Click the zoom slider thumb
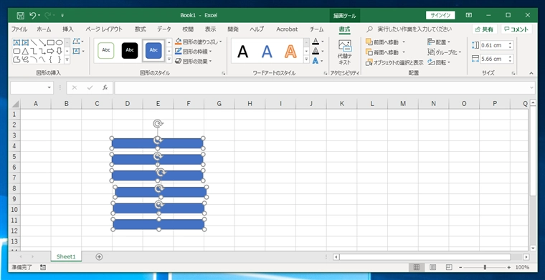This screenshot has width=545, height=280. (485, 267)
